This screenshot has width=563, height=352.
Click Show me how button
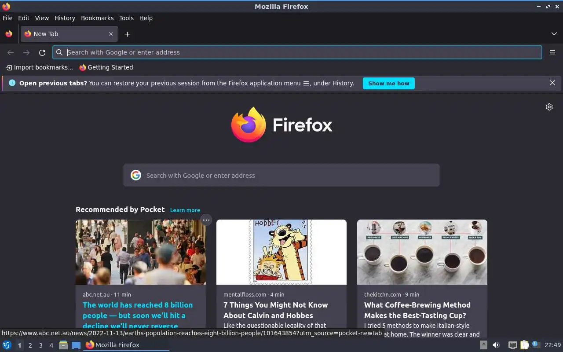[388, 83]
